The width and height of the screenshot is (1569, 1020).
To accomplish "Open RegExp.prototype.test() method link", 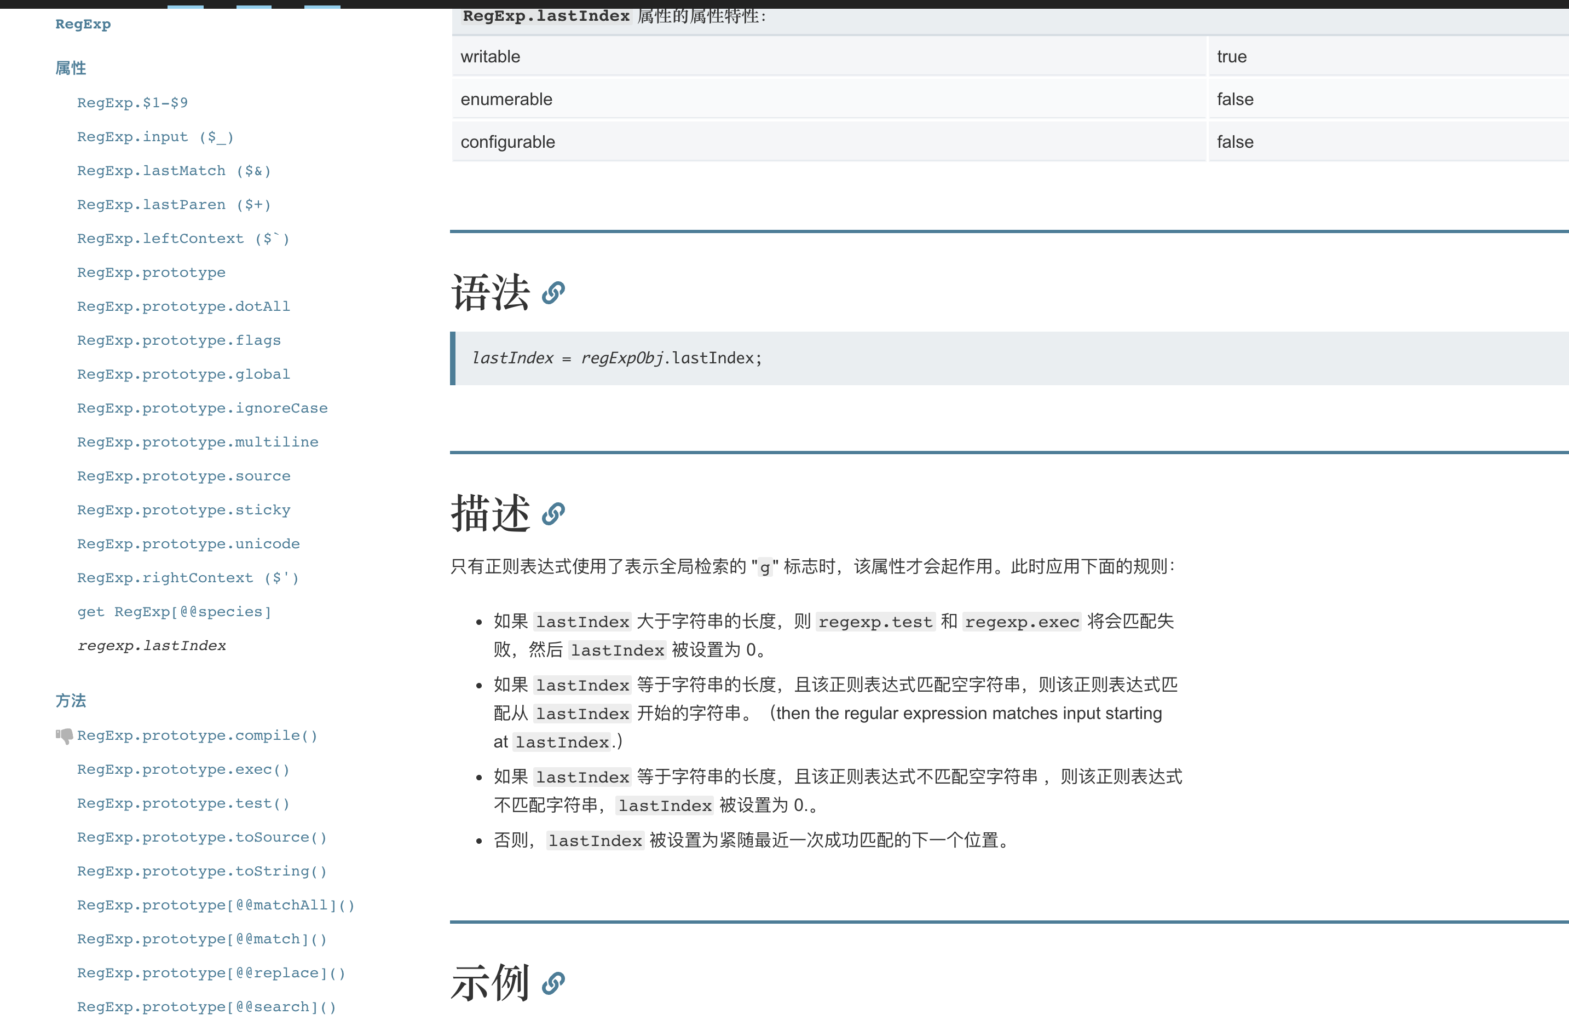I will 183,804.
